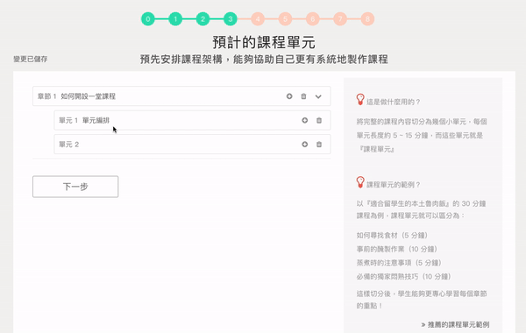Delete 單元 1 with trash icon

pyautogui.click(x=319, y=120)
